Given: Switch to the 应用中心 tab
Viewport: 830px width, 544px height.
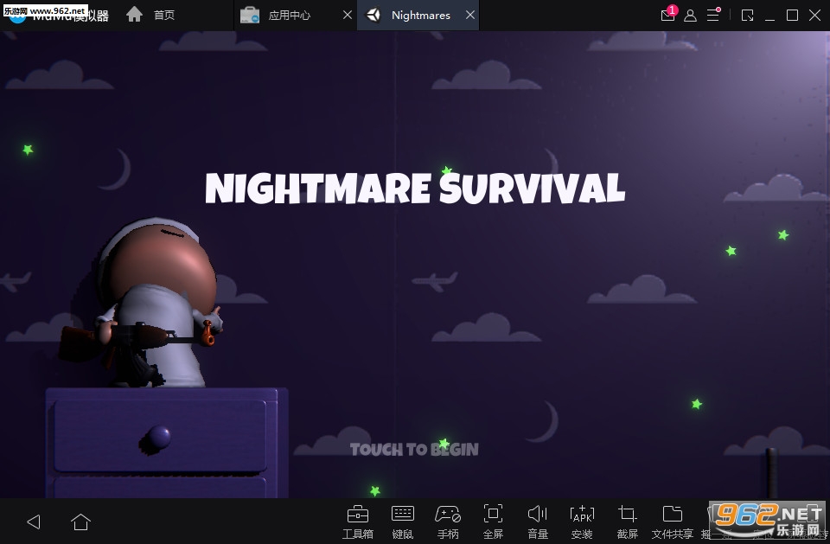Looking at the screenshot, I should 288,16.
